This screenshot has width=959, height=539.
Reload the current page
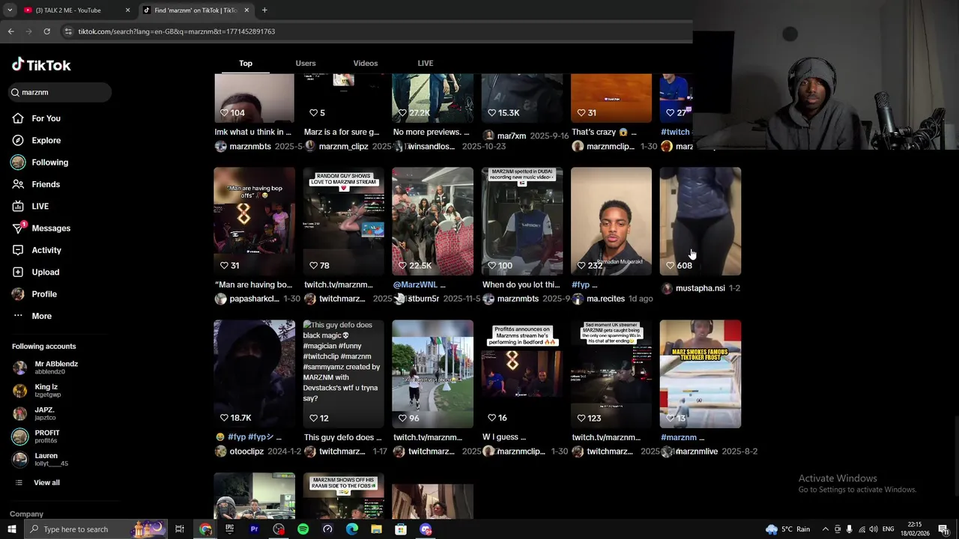tap(46, 31)
